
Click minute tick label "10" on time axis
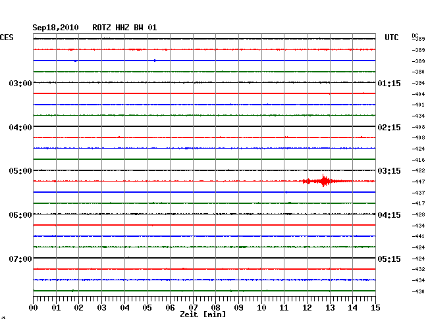pyautogui.click(x=261, y=308)
